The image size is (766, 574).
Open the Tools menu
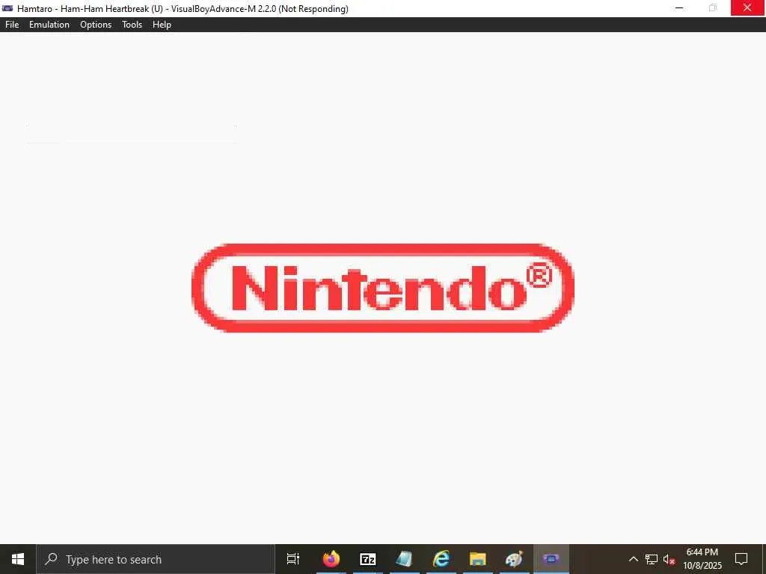[132, 25]
